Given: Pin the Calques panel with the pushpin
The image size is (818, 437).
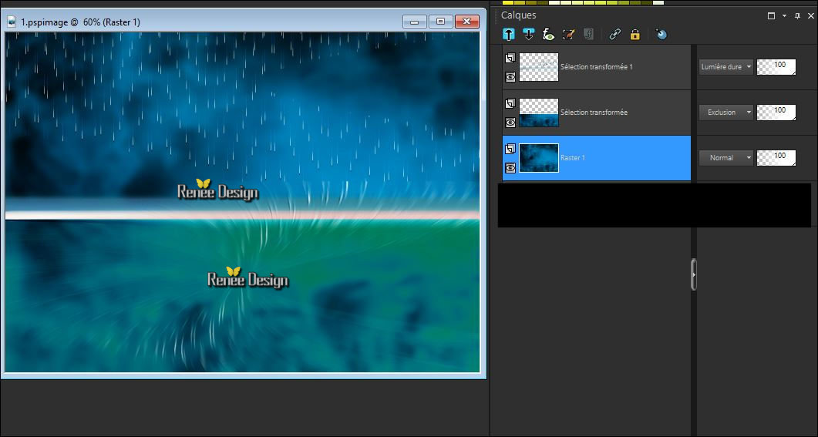Looking at the screenshot, I should [797, 15].
